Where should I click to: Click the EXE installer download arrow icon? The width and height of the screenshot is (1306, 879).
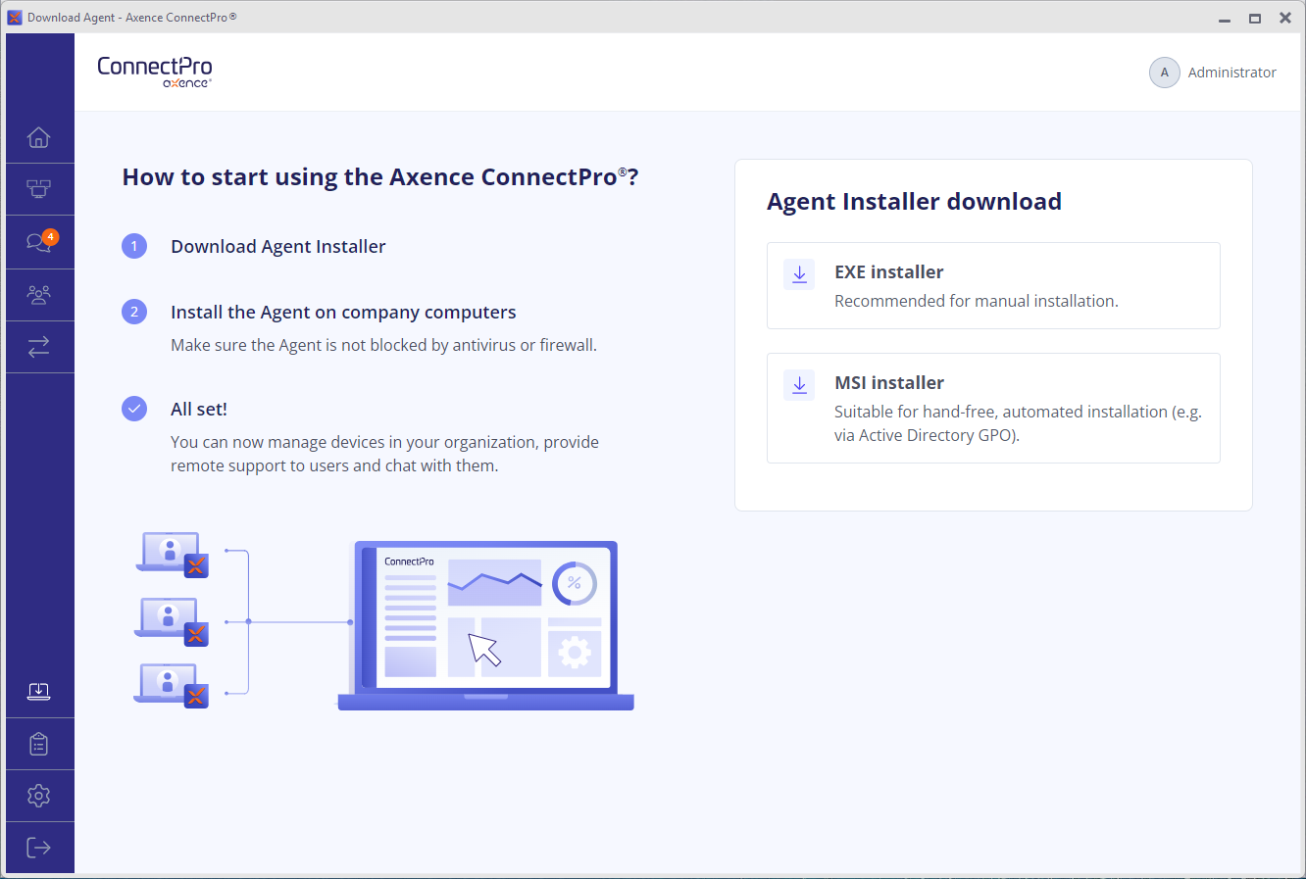pyautogui.click(x=799, y=274)
